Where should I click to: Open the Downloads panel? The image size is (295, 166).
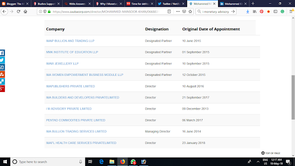248,11
